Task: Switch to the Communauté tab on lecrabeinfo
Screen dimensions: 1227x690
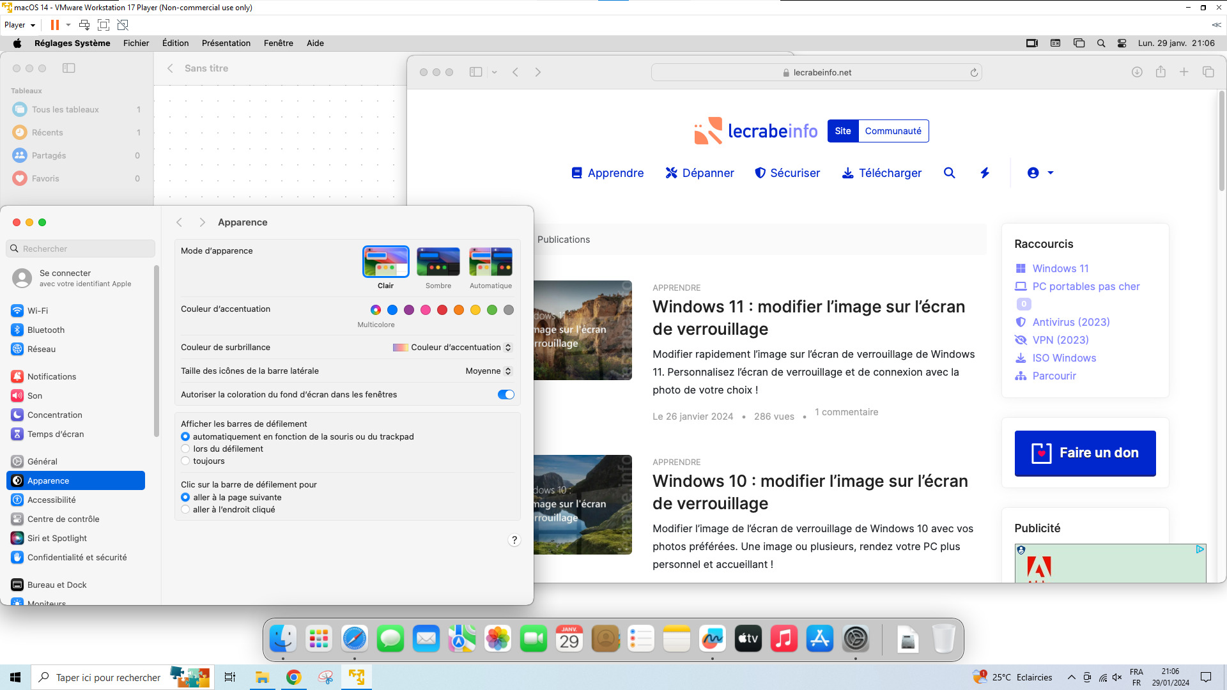Action: (893, 131)
